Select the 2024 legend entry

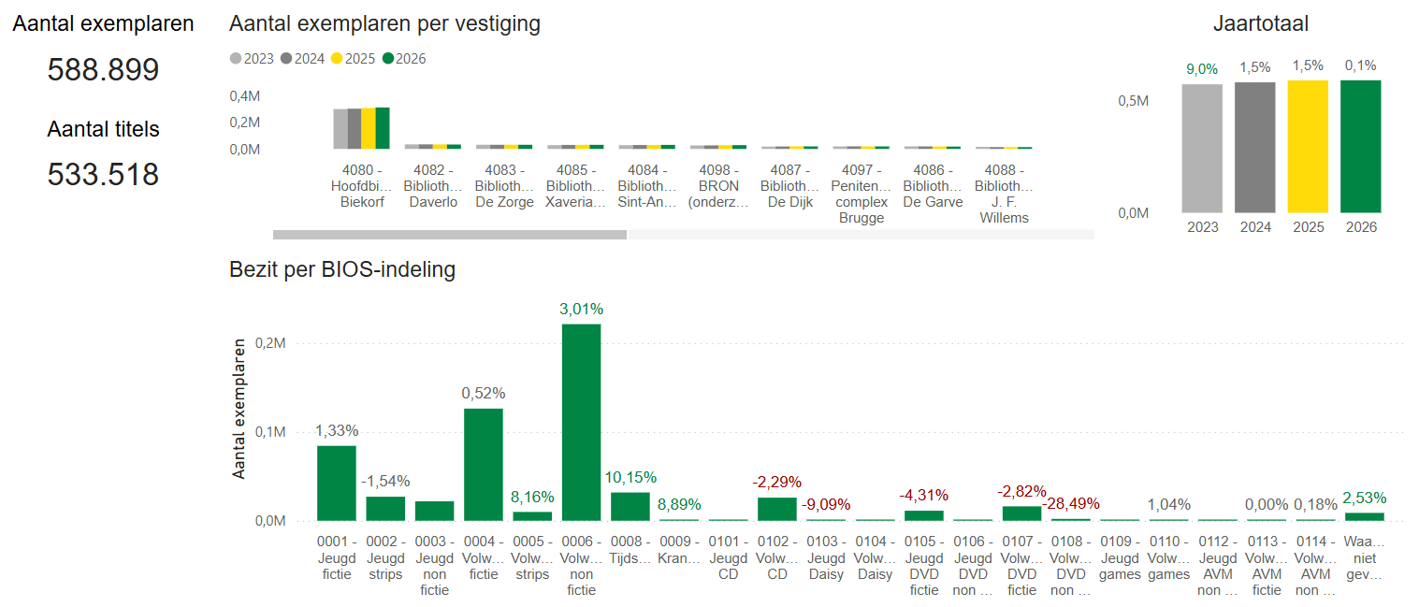[302, 59]
